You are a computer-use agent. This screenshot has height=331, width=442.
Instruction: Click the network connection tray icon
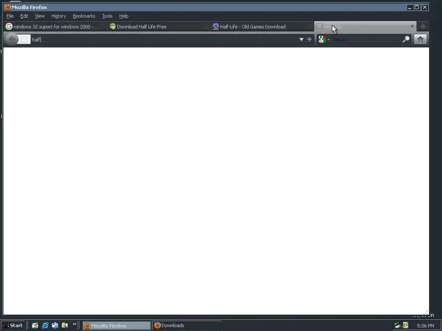point(398,325)
